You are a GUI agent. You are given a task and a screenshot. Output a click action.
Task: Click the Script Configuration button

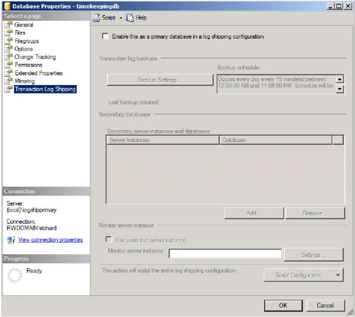click(304, 275)
